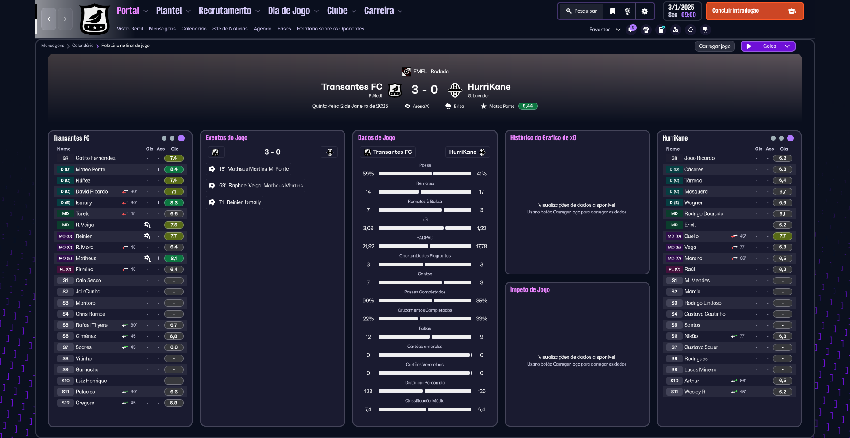850x438 pixels.
Task: Click Concluir Introdução button
Action: [x=754, y=11]
